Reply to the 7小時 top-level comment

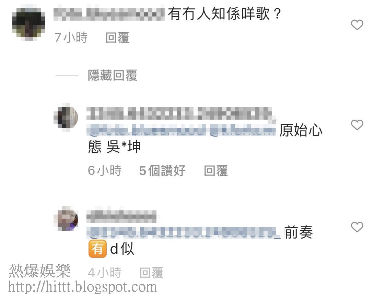coord(117,38)
